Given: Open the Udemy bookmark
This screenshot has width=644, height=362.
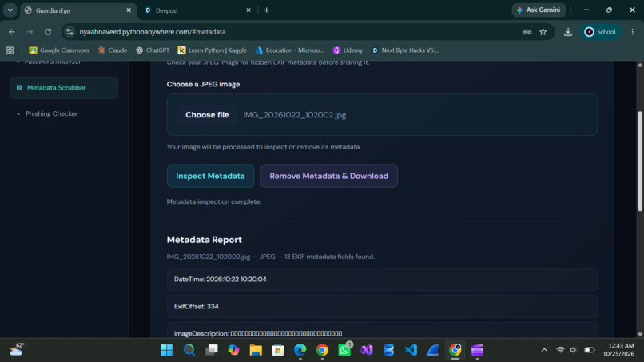Looking at the screenshot, I should [348, 50].
